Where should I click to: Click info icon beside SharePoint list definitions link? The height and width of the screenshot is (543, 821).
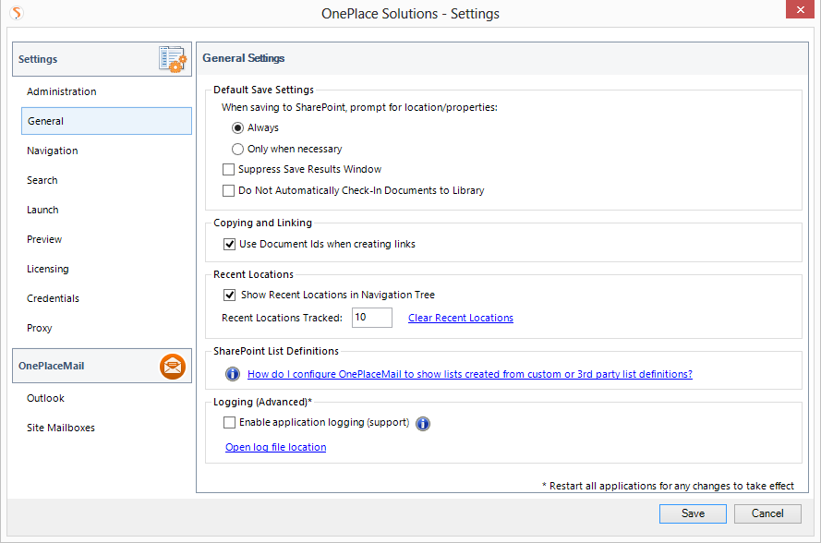[x=233, y=374]
